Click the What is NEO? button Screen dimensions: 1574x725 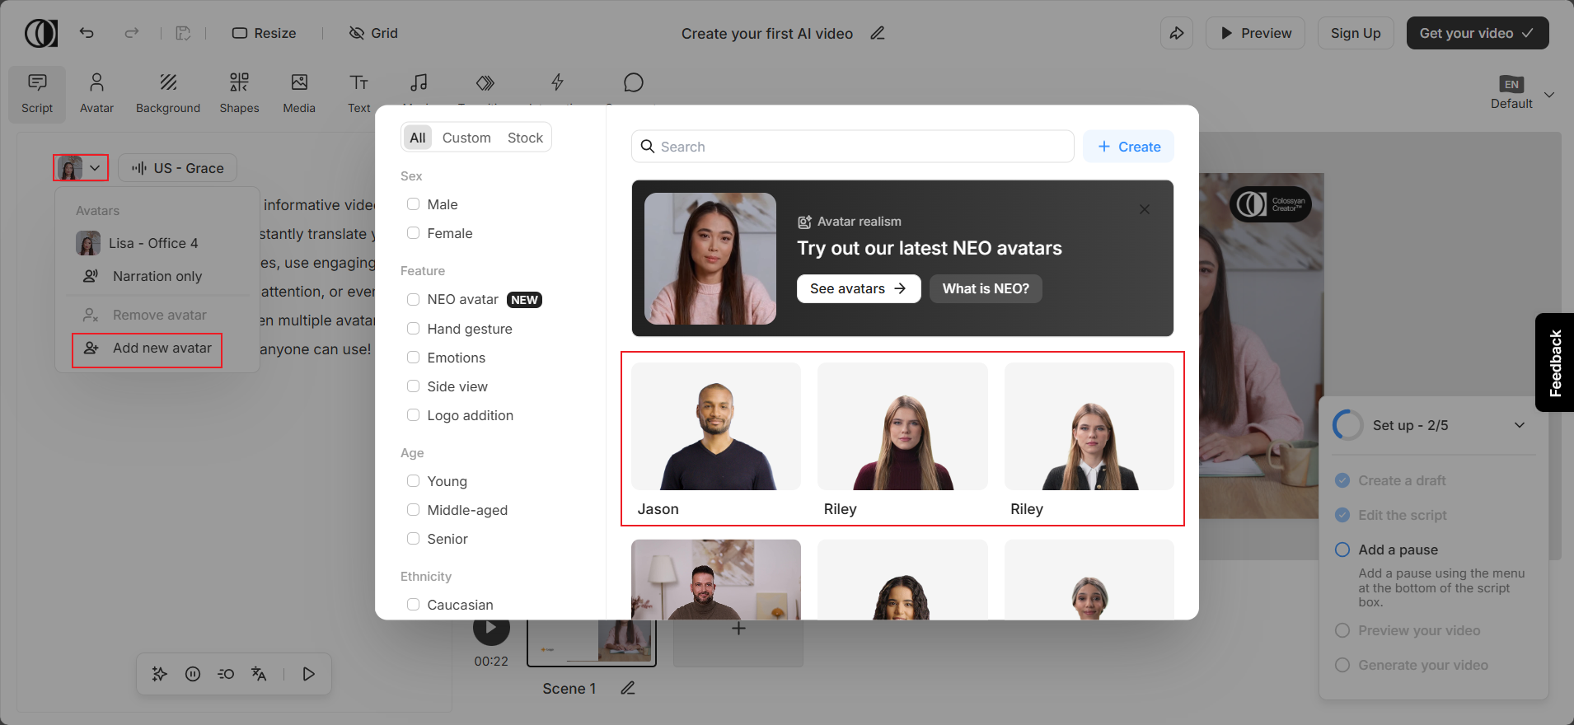pos(986,288)
